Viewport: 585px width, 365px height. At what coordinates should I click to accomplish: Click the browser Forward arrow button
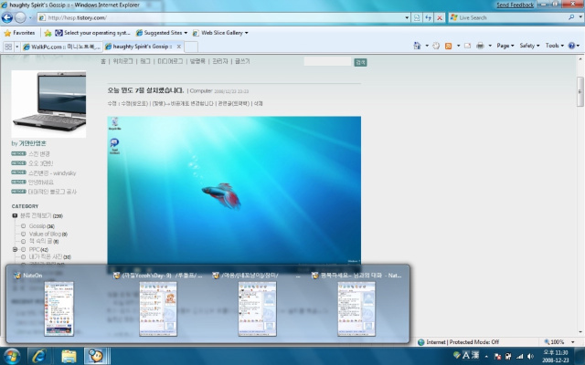point(20,17)
